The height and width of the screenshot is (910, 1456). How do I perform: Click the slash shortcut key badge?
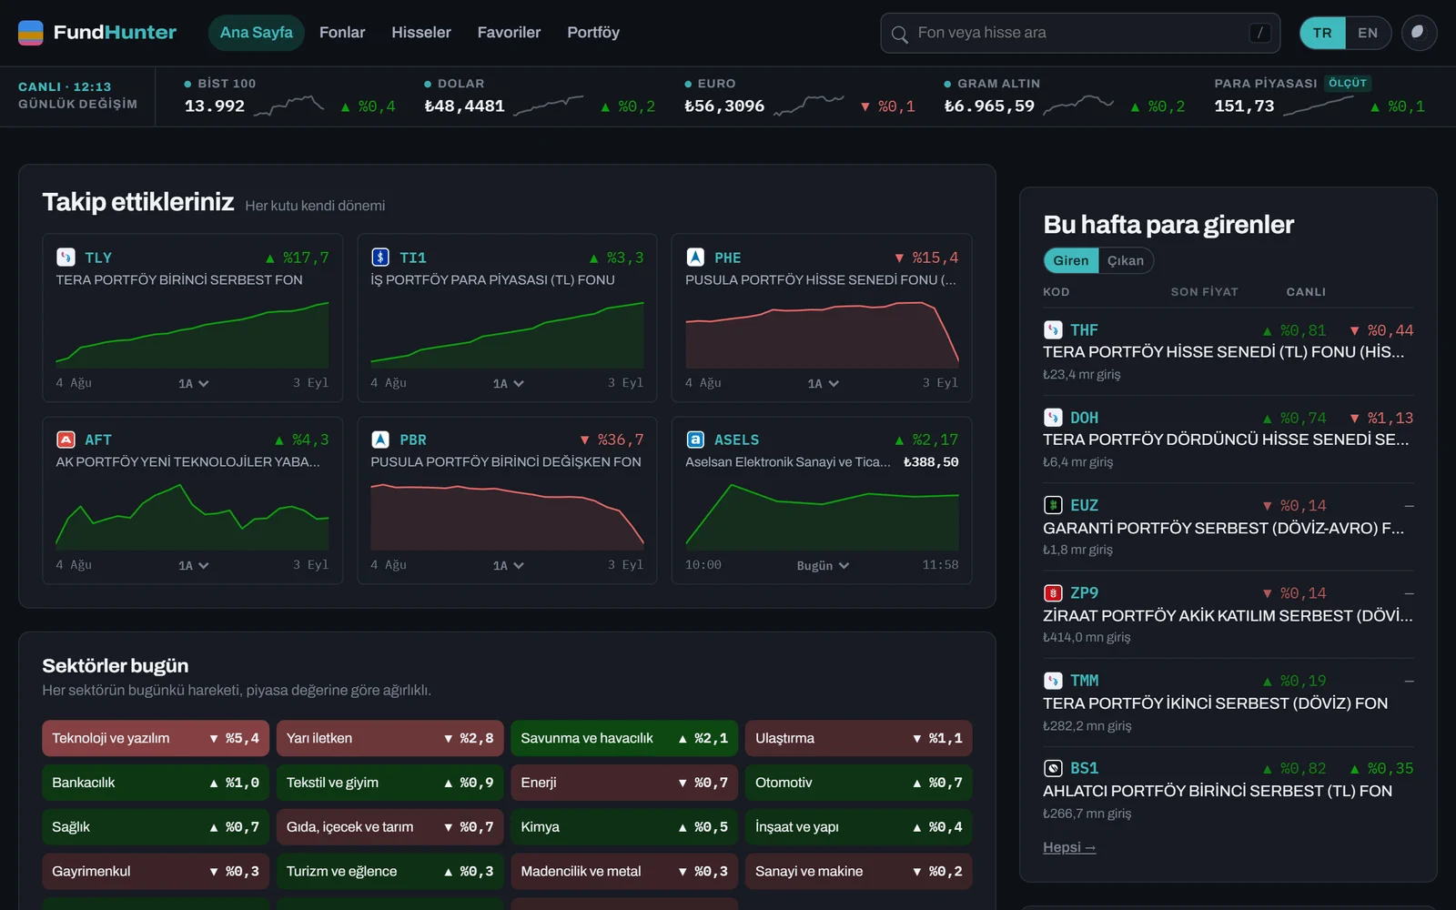click(x=1259, y=33)
